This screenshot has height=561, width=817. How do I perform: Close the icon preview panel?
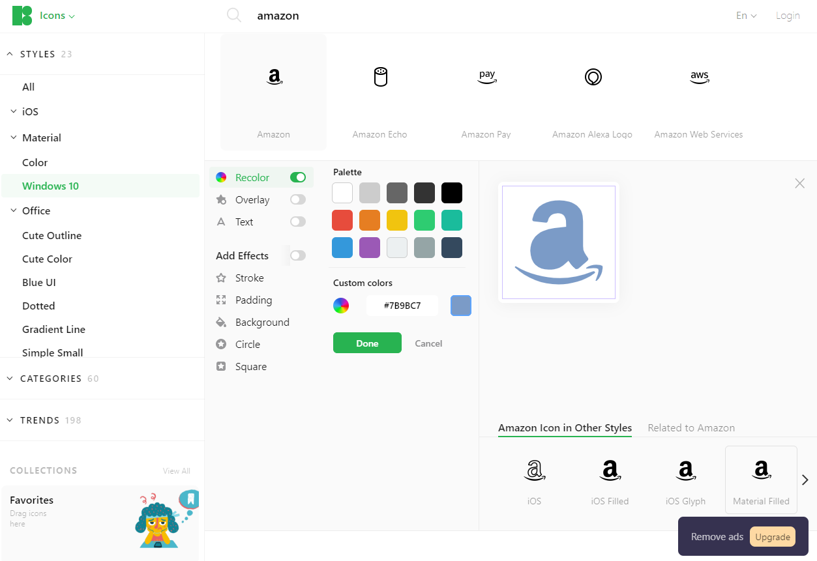[x=800, y=184]
